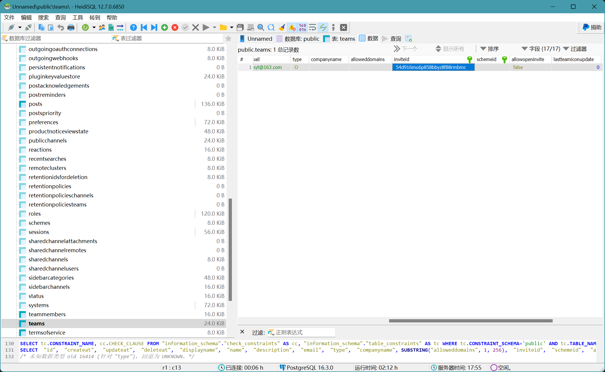Viewport: 605px width, 372px height.
Task: Open the session manager dropdown arrow
Action: (x=20, y=27)
